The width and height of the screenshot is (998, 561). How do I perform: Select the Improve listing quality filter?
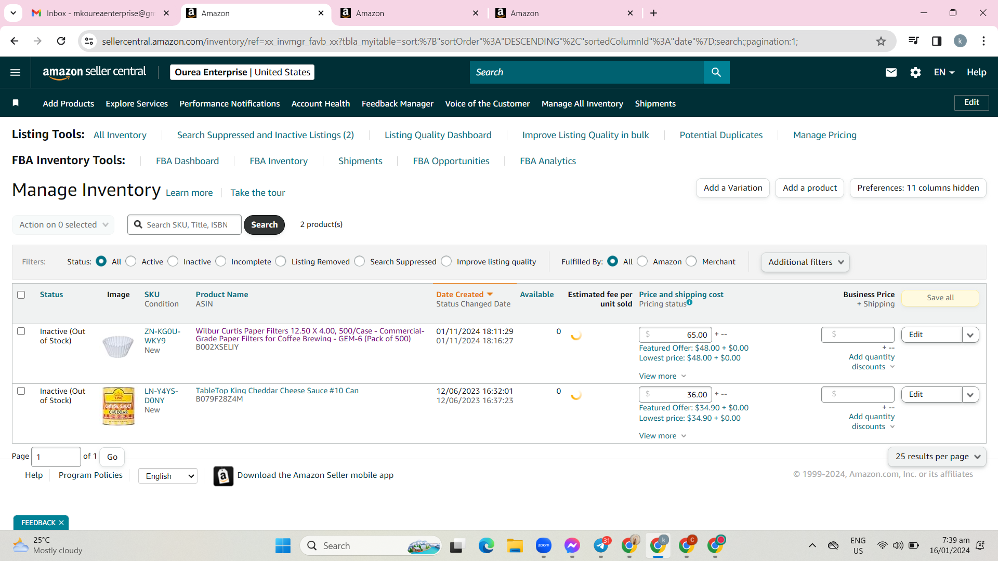447,261
